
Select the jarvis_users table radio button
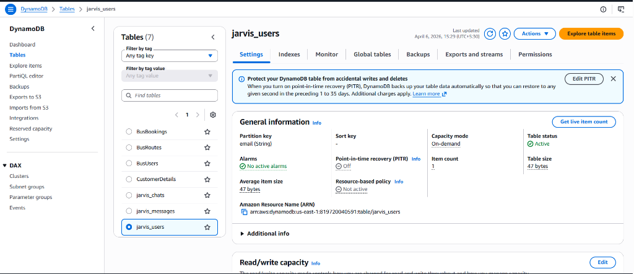(x=129, y=227)
